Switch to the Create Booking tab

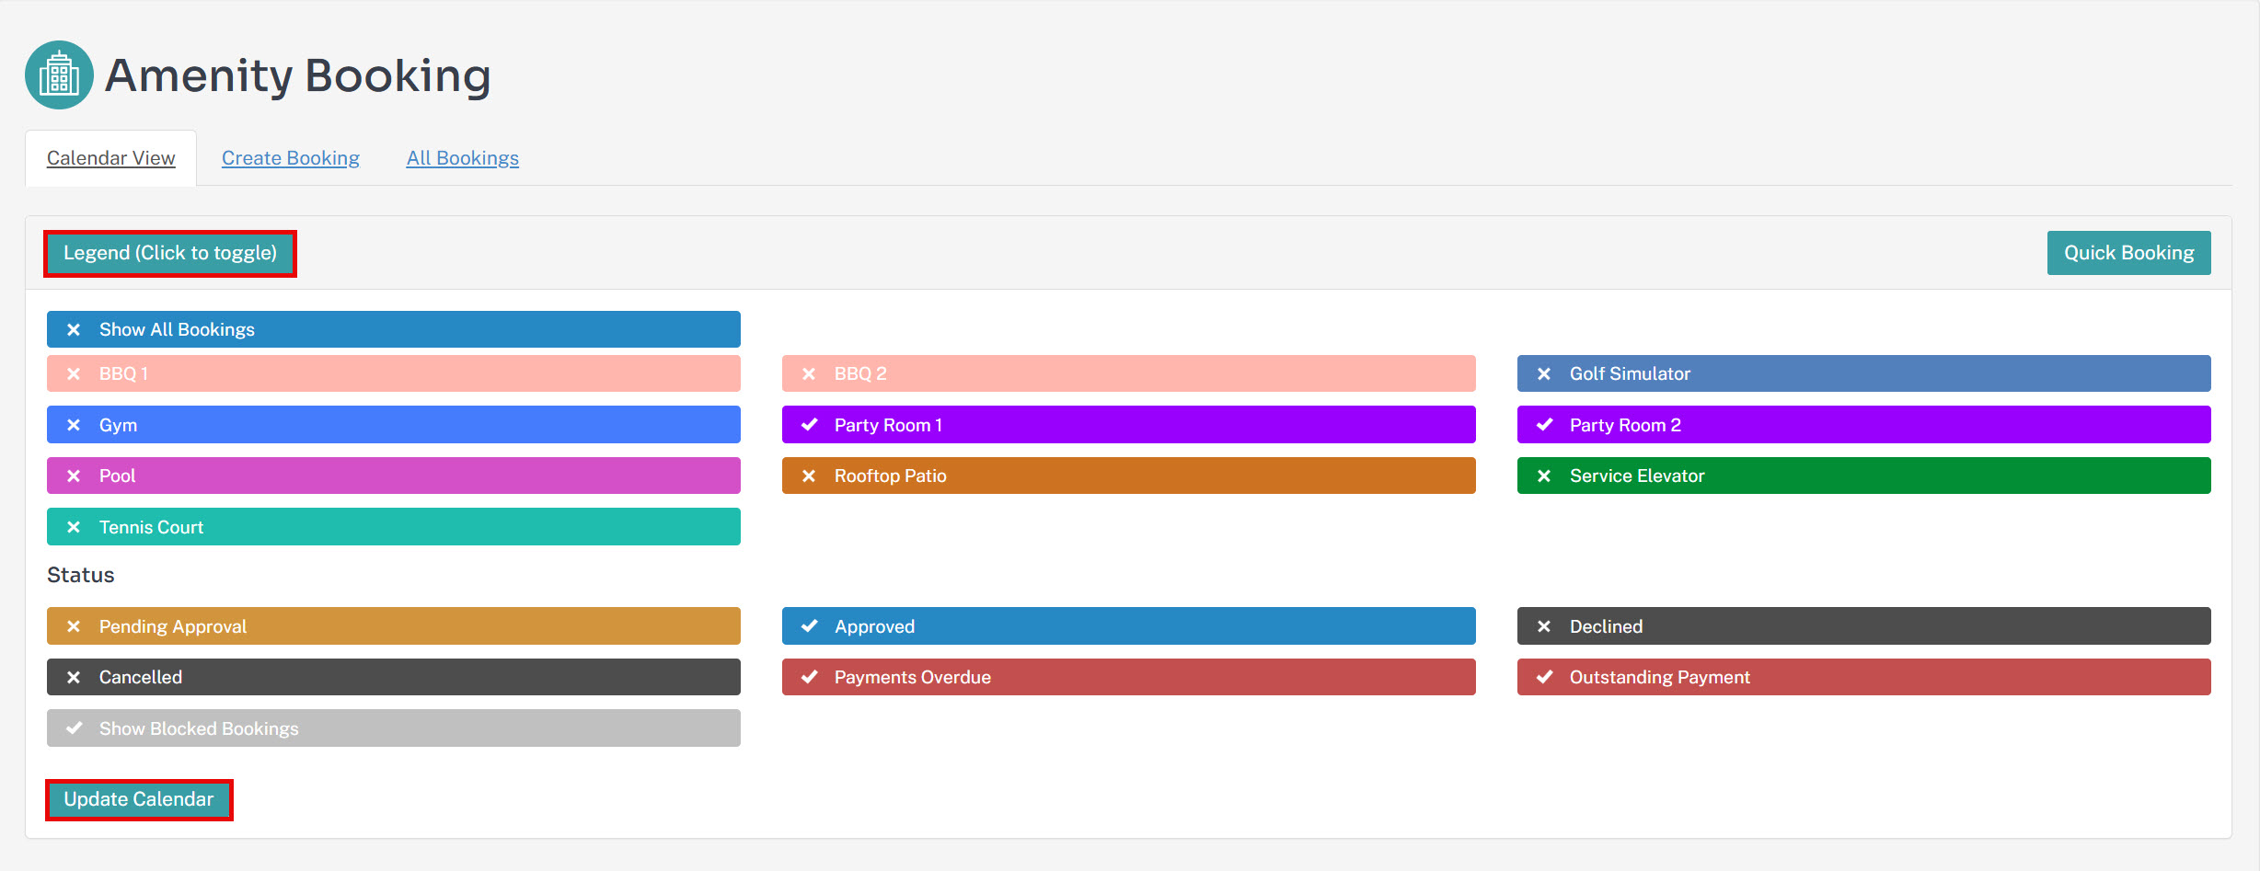click(291, 158)
